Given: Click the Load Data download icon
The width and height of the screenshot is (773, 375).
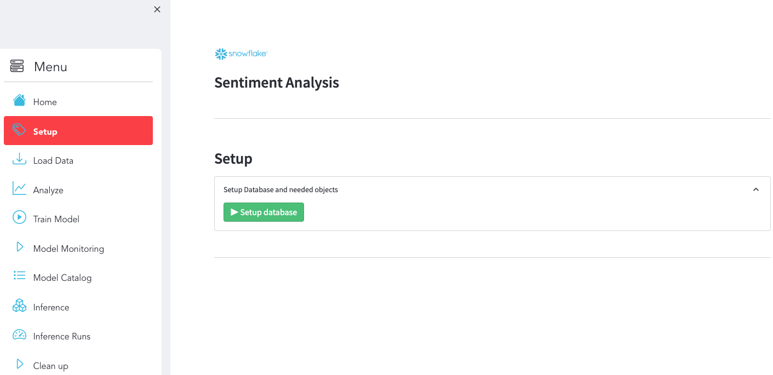Looking at the screenshot, I should click(19, 159).
